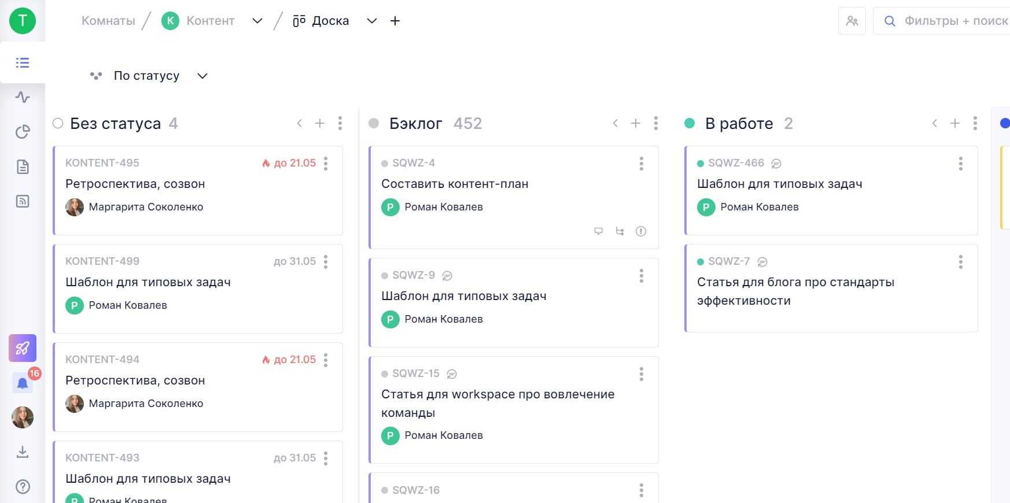
Task: Click green status dot on SQWZ-466 card
Action: [x=701, y=164]
